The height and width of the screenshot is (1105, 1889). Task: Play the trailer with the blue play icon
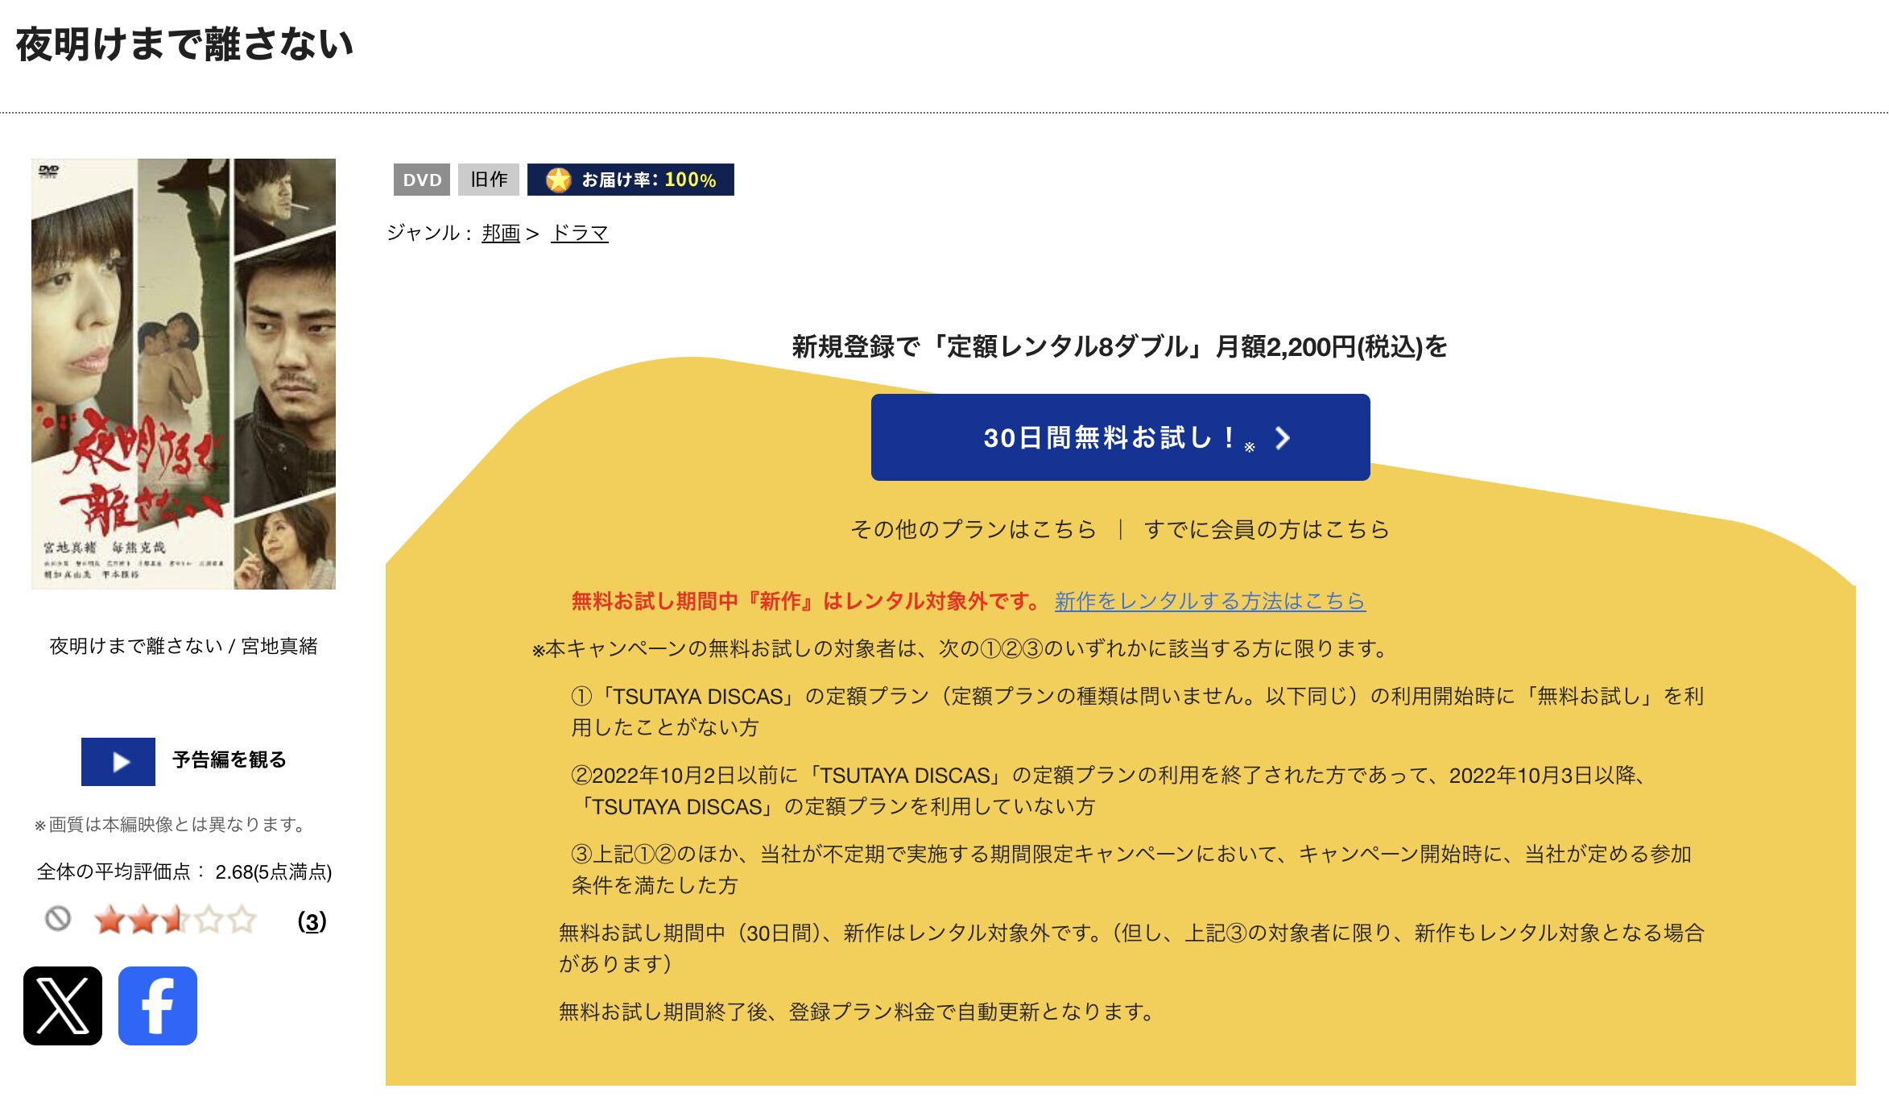[x=118, y=761]
